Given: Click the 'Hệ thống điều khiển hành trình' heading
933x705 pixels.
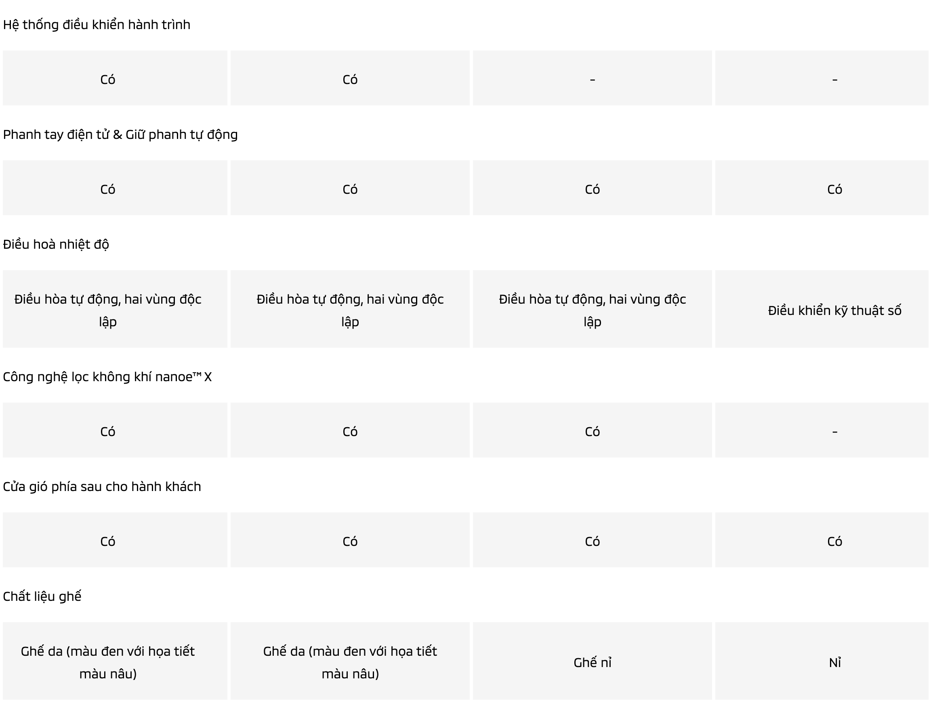Looking at the screenshot, I should pos(97,25).
